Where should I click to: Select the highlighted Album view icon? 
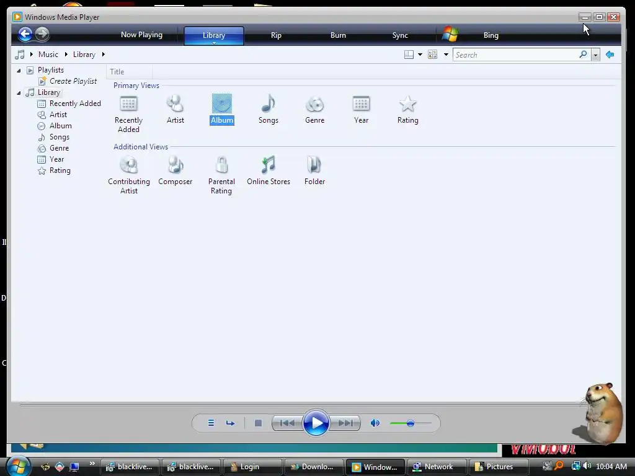(221, 104)
